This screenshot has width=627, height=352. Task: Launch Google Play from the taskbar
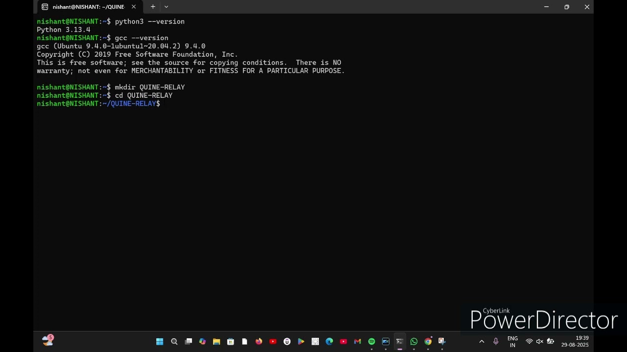click(301, 341)
